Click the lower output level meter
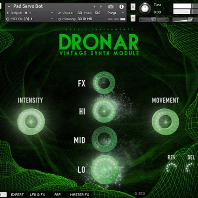Viewport: 198px width, 198px height. 185,11
